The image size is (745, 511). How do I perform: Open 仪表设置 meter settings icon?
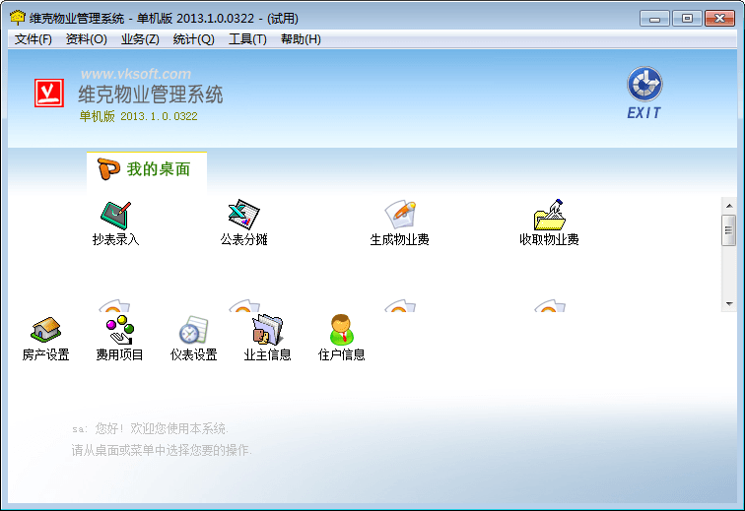pos(193,331)
